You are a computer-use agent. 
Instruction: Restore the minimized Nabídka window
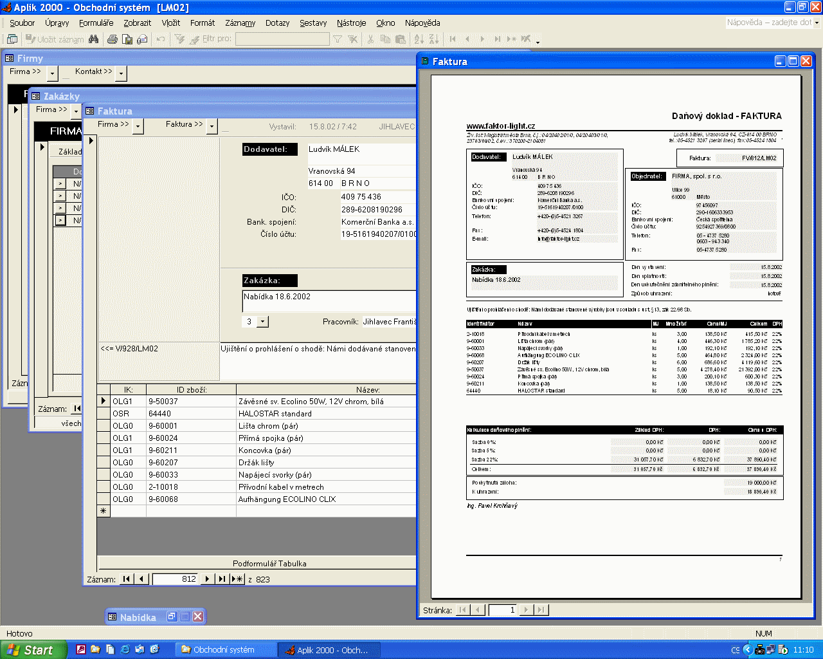(172, 617)
